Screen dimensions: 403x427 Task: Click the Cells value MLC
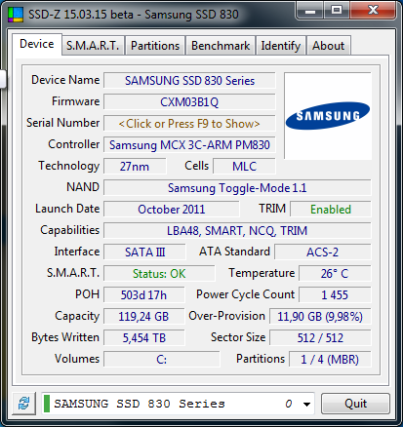[x=244, y=167]
